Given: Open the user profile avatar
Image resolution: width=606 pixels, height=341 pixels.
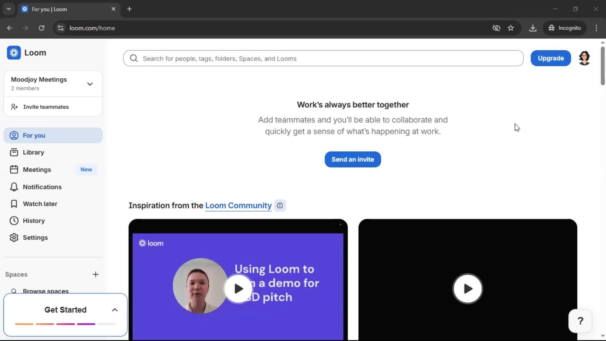Looking at the screenshot, I should coord(584,58).
